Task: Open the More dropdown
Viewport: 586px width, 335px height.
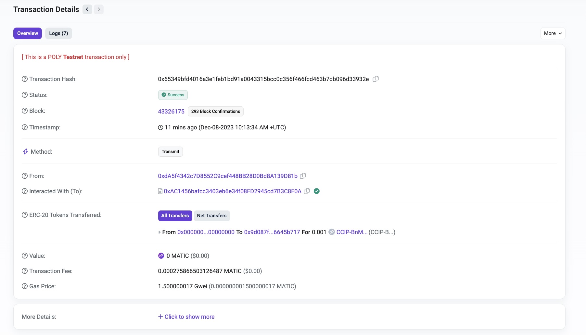Action: tap(553, 33)
